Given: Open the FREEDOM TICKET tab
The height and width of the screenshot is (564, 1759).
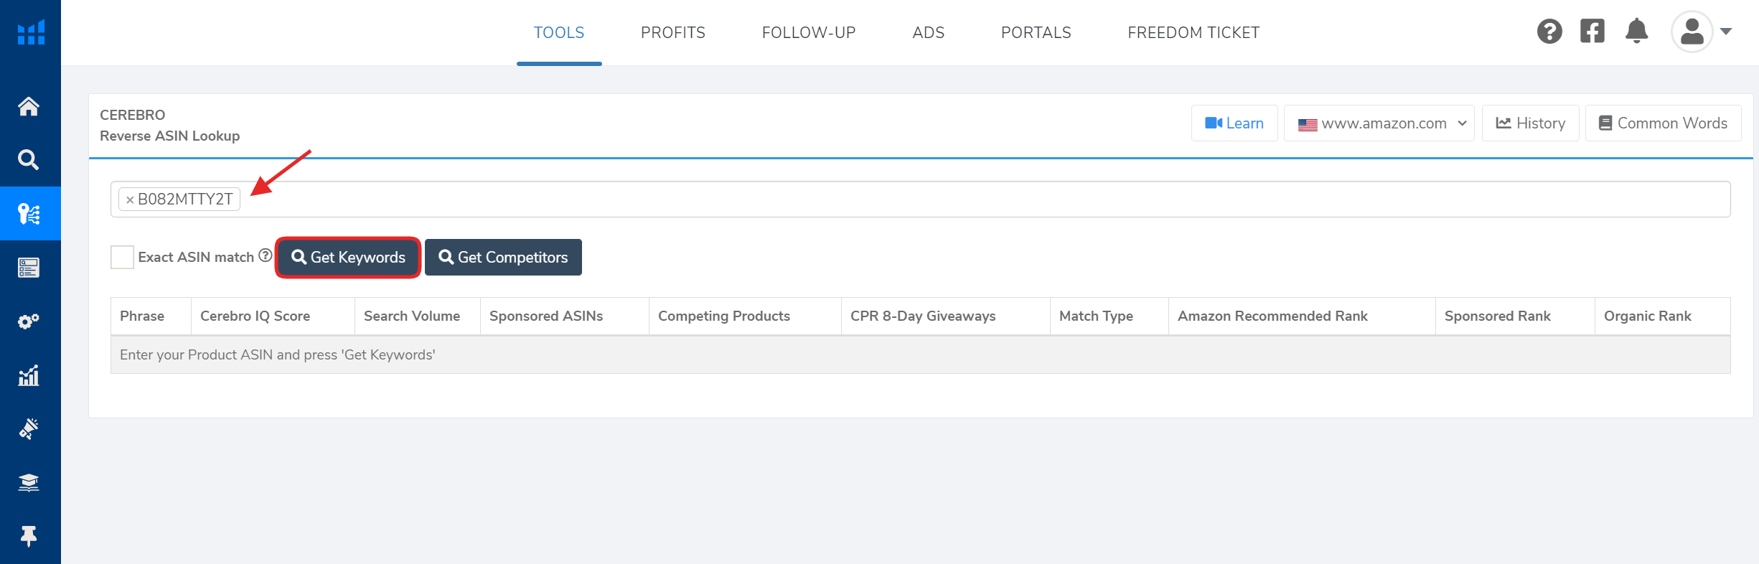Looking at the screenshot, I should (1193, 32).
